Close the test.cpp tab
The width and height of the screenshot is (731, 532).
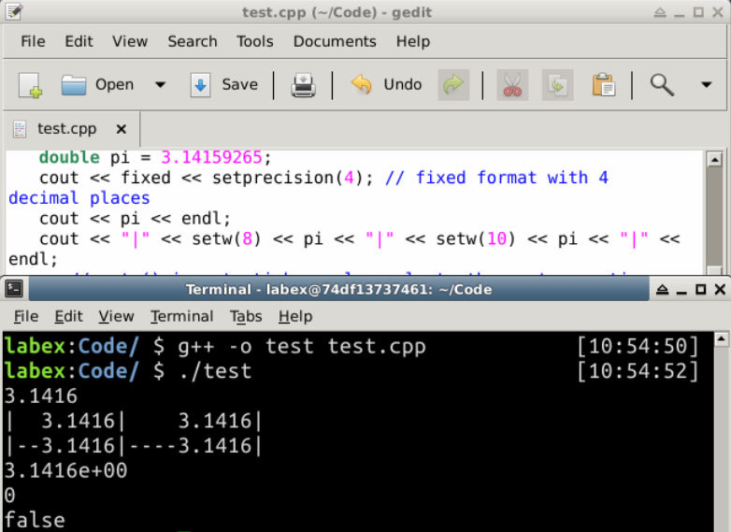(121, 129)
